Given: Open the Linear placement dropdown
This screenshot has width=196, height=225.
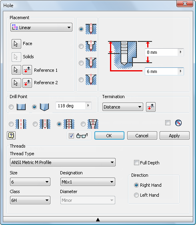Looking at the screenshot, I should [x=41, y=27].
